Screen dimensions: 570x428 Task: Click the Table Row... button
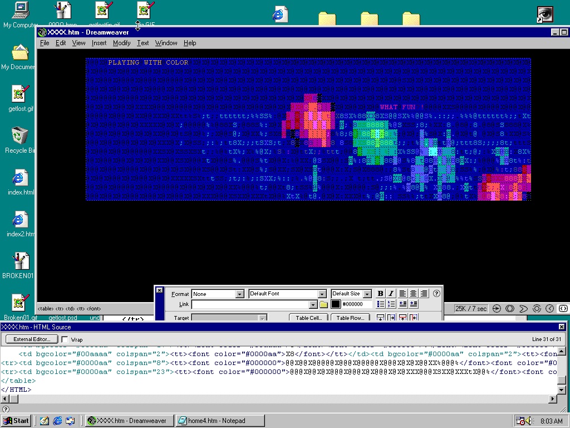(350, 317)
